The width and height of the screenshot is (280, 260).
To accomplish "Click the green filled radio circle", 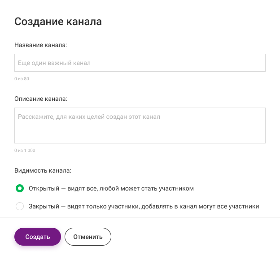I will [20, 189].
